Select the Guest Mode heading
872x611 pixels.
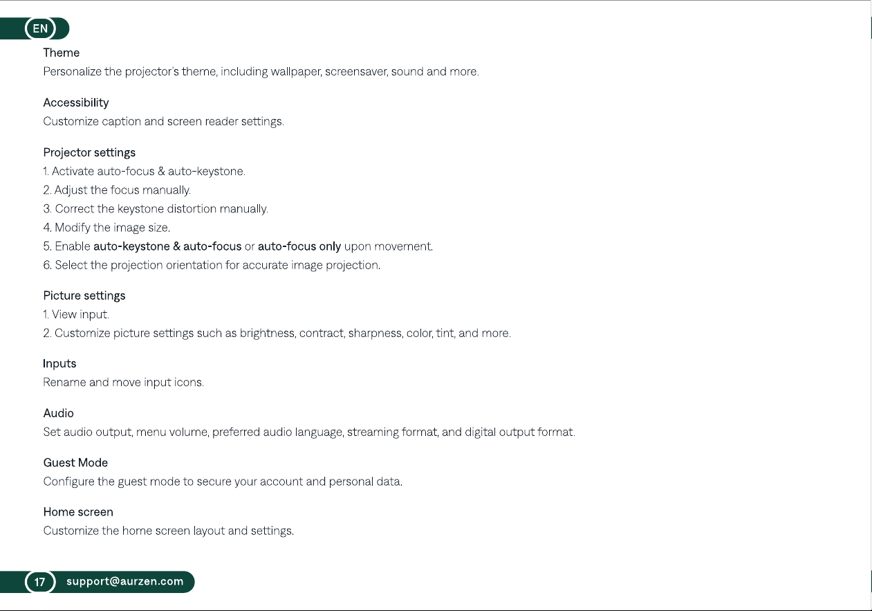click(x=75, y=463)
